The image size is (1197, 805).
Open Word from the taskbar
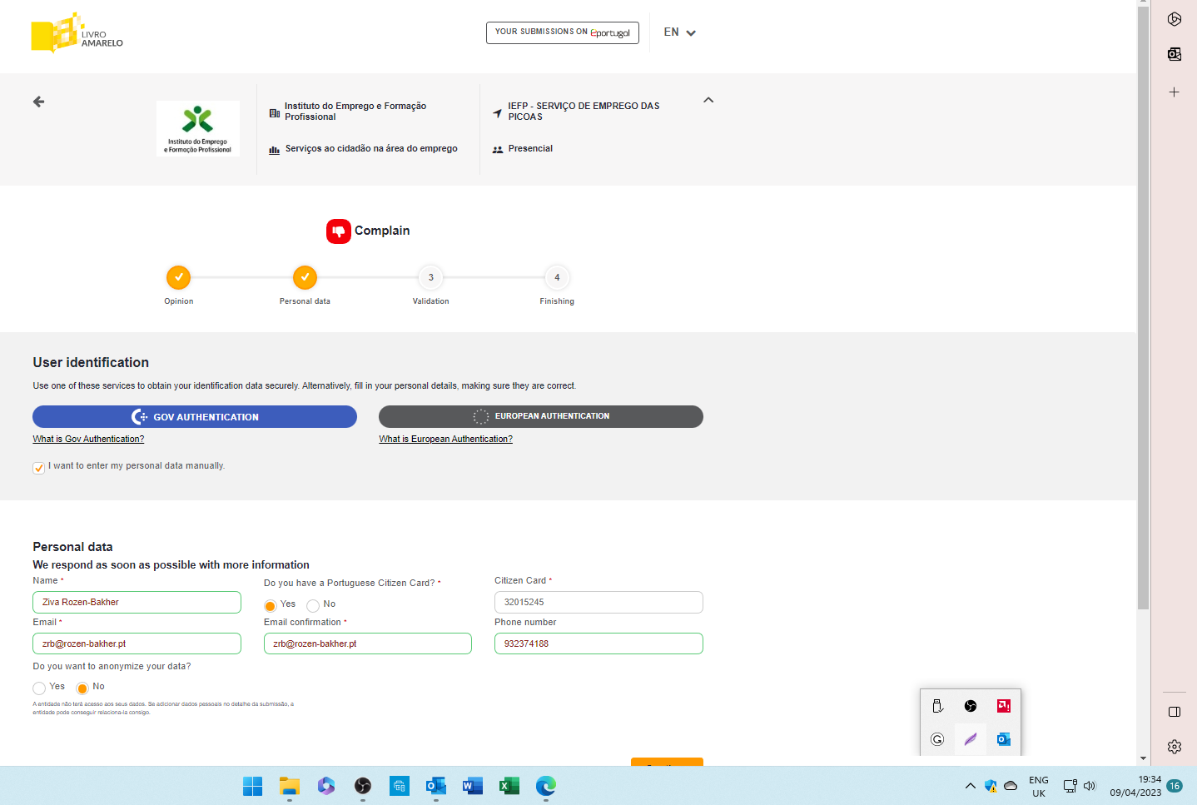tap(473, 786)
